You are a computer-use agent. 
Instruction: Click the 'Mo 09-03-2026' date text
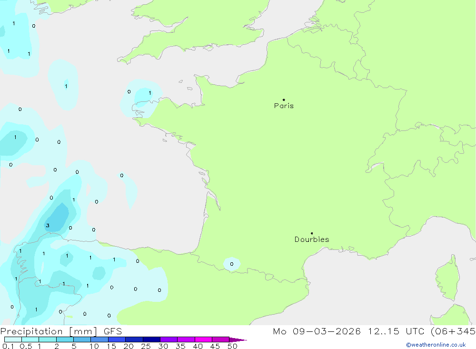[317, 331]
